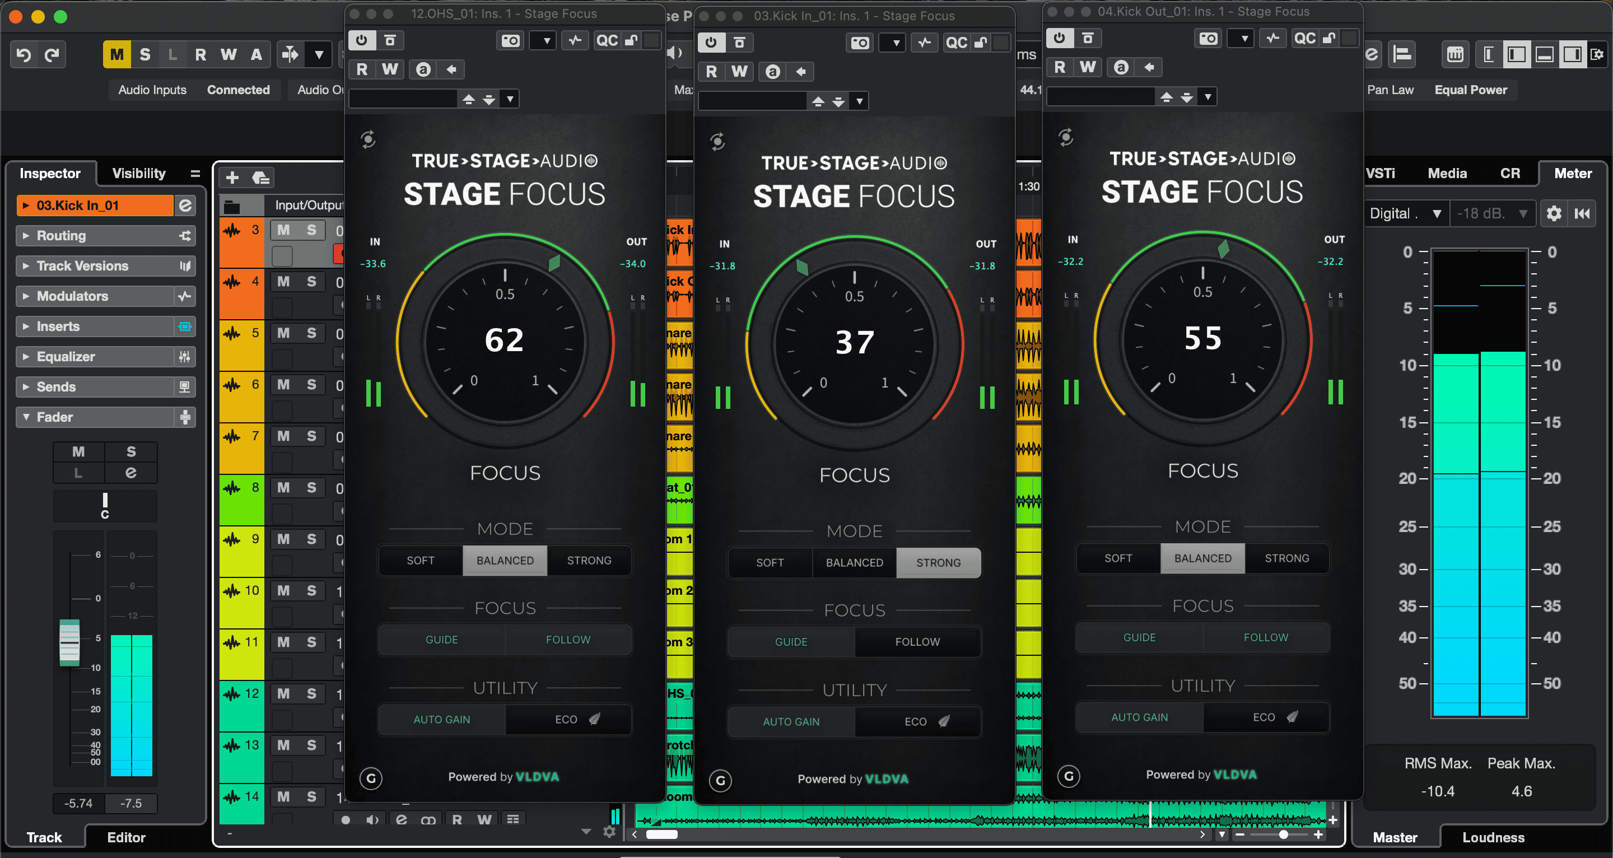Take snapshot in OHS plugin window header
This screenshot has width=1613, height=858.
pyautogui.click(x=511, y=41)
